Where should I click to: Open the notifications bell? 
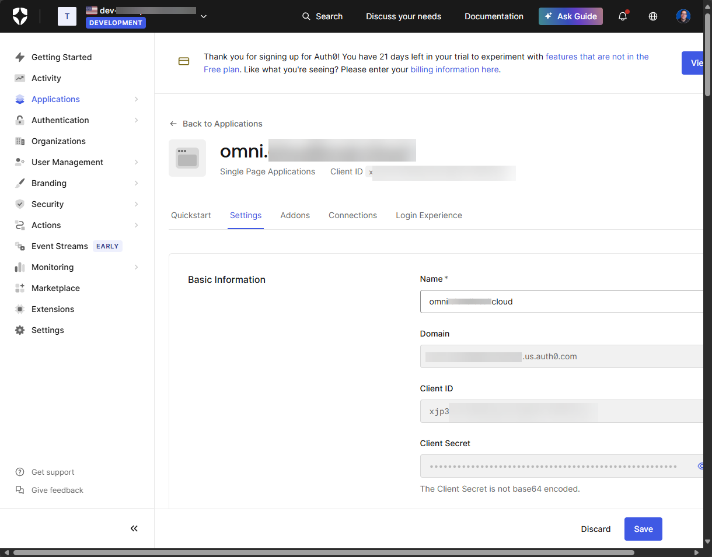pyautogui.click(x=623, y=16)
